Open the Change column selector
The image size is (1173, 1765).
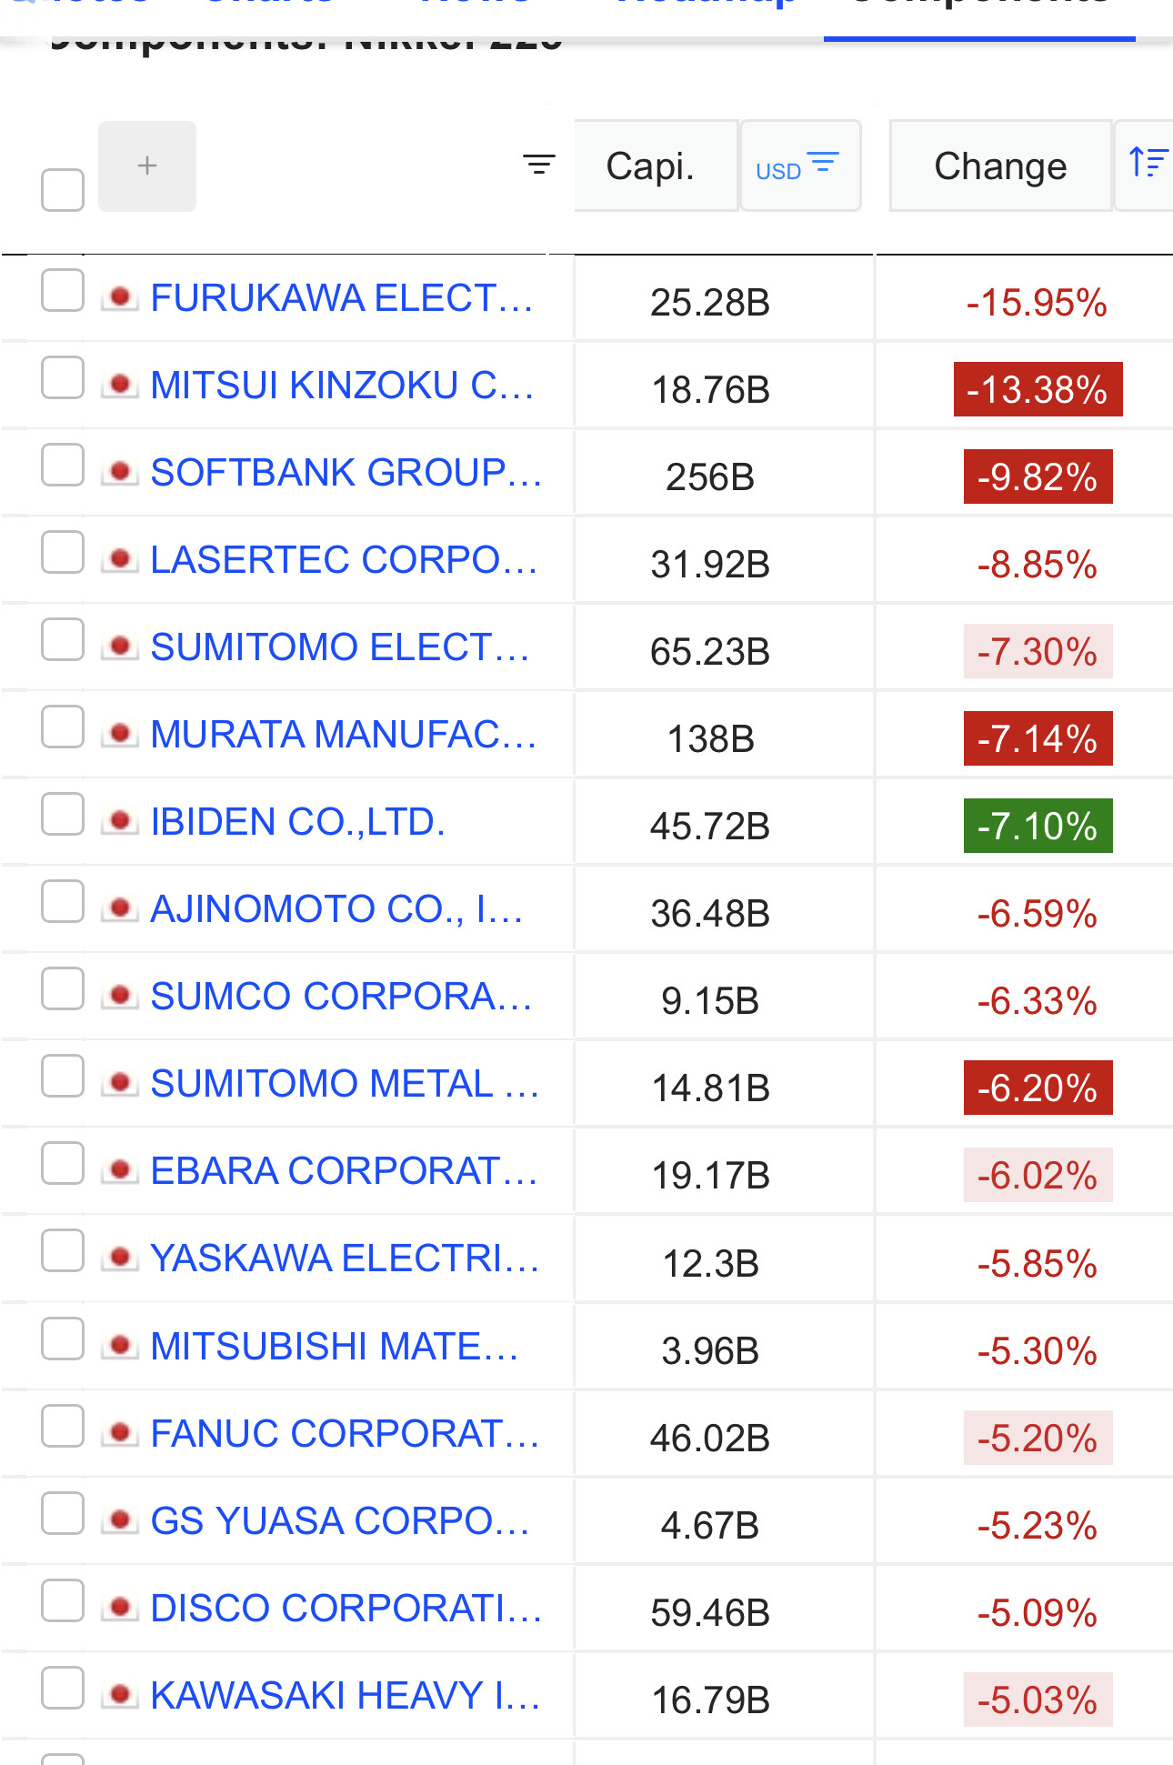pos(1000,166)
